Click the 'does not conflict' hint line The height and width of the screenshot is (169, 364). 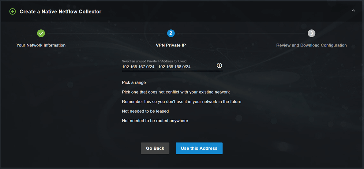tap(176, 92)
